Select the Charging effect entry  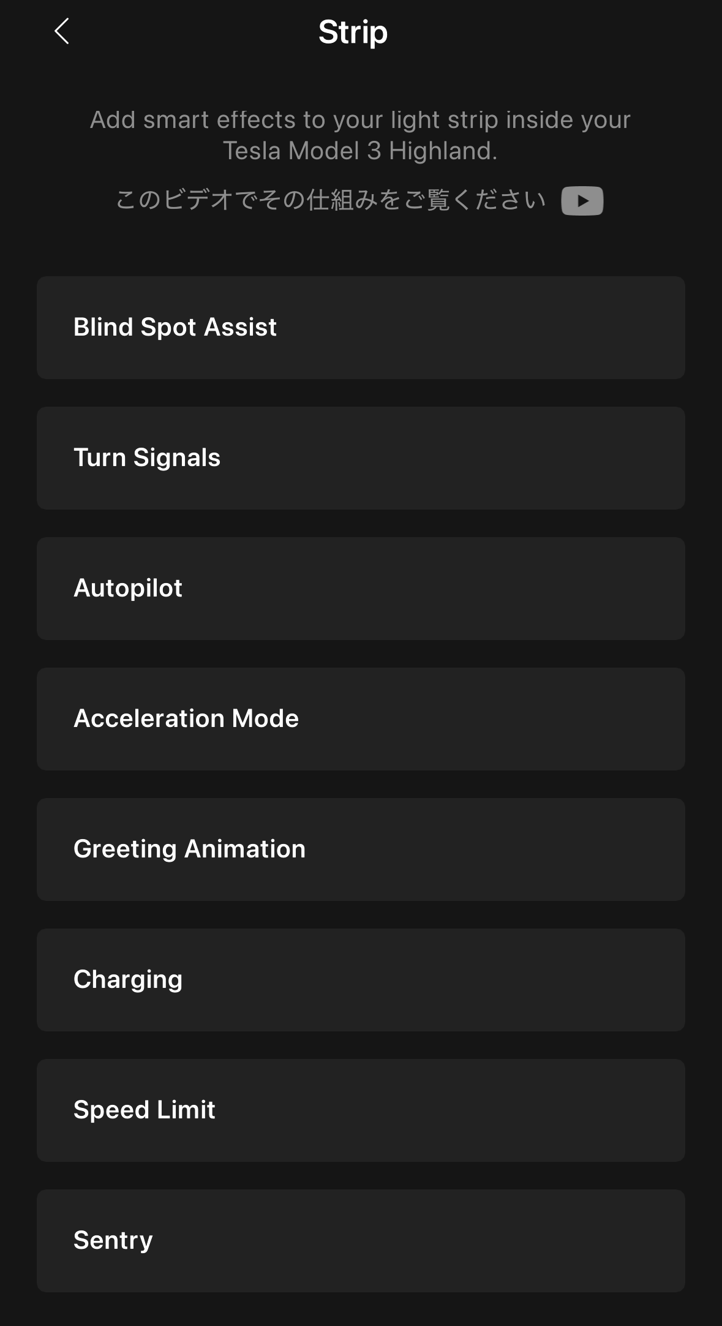pos(361,980)
